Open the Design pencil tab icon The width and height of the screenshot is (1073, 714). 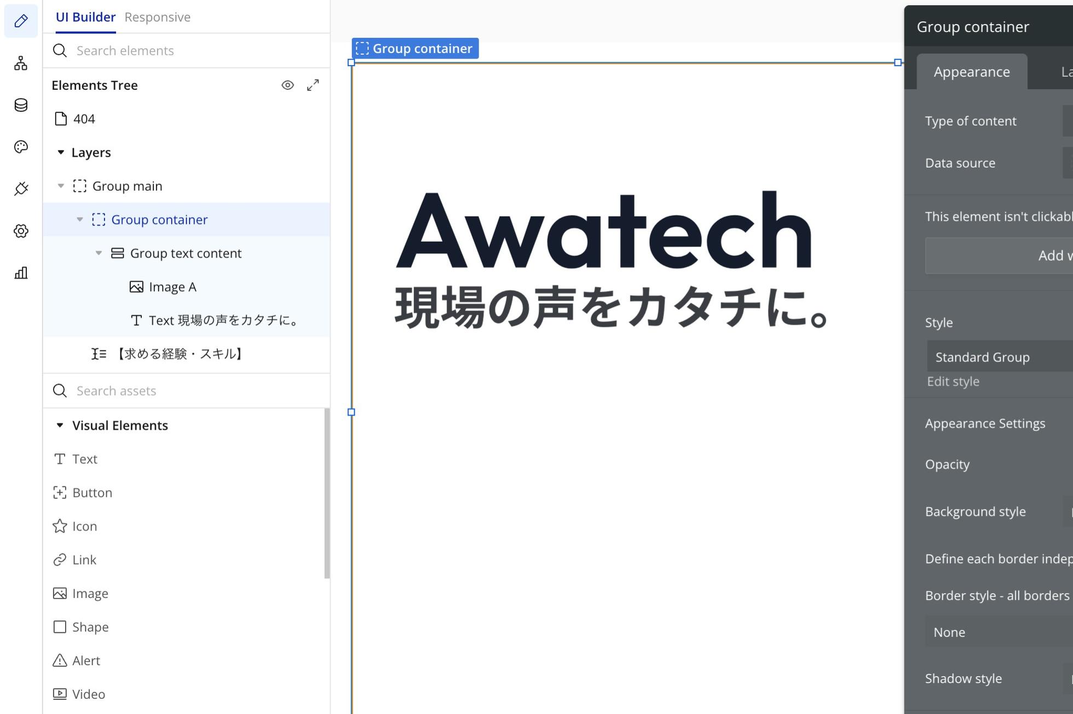click(x=21, y=21)
